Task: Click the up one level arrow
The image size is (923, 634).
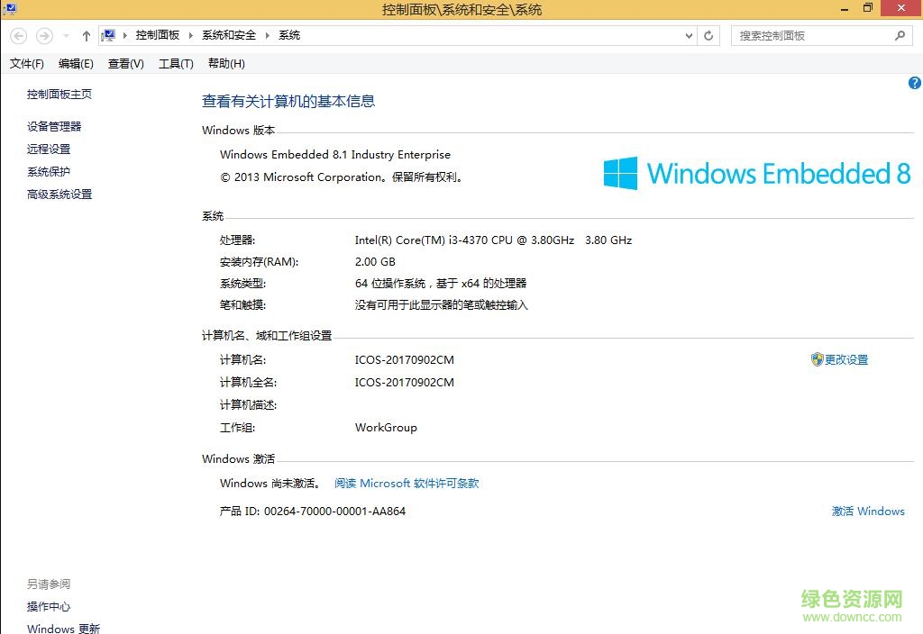Action: click(x=86, y=34)
